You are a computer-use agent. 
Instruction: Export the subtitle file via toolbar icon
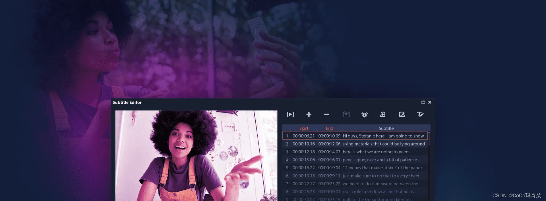(402, 114)
